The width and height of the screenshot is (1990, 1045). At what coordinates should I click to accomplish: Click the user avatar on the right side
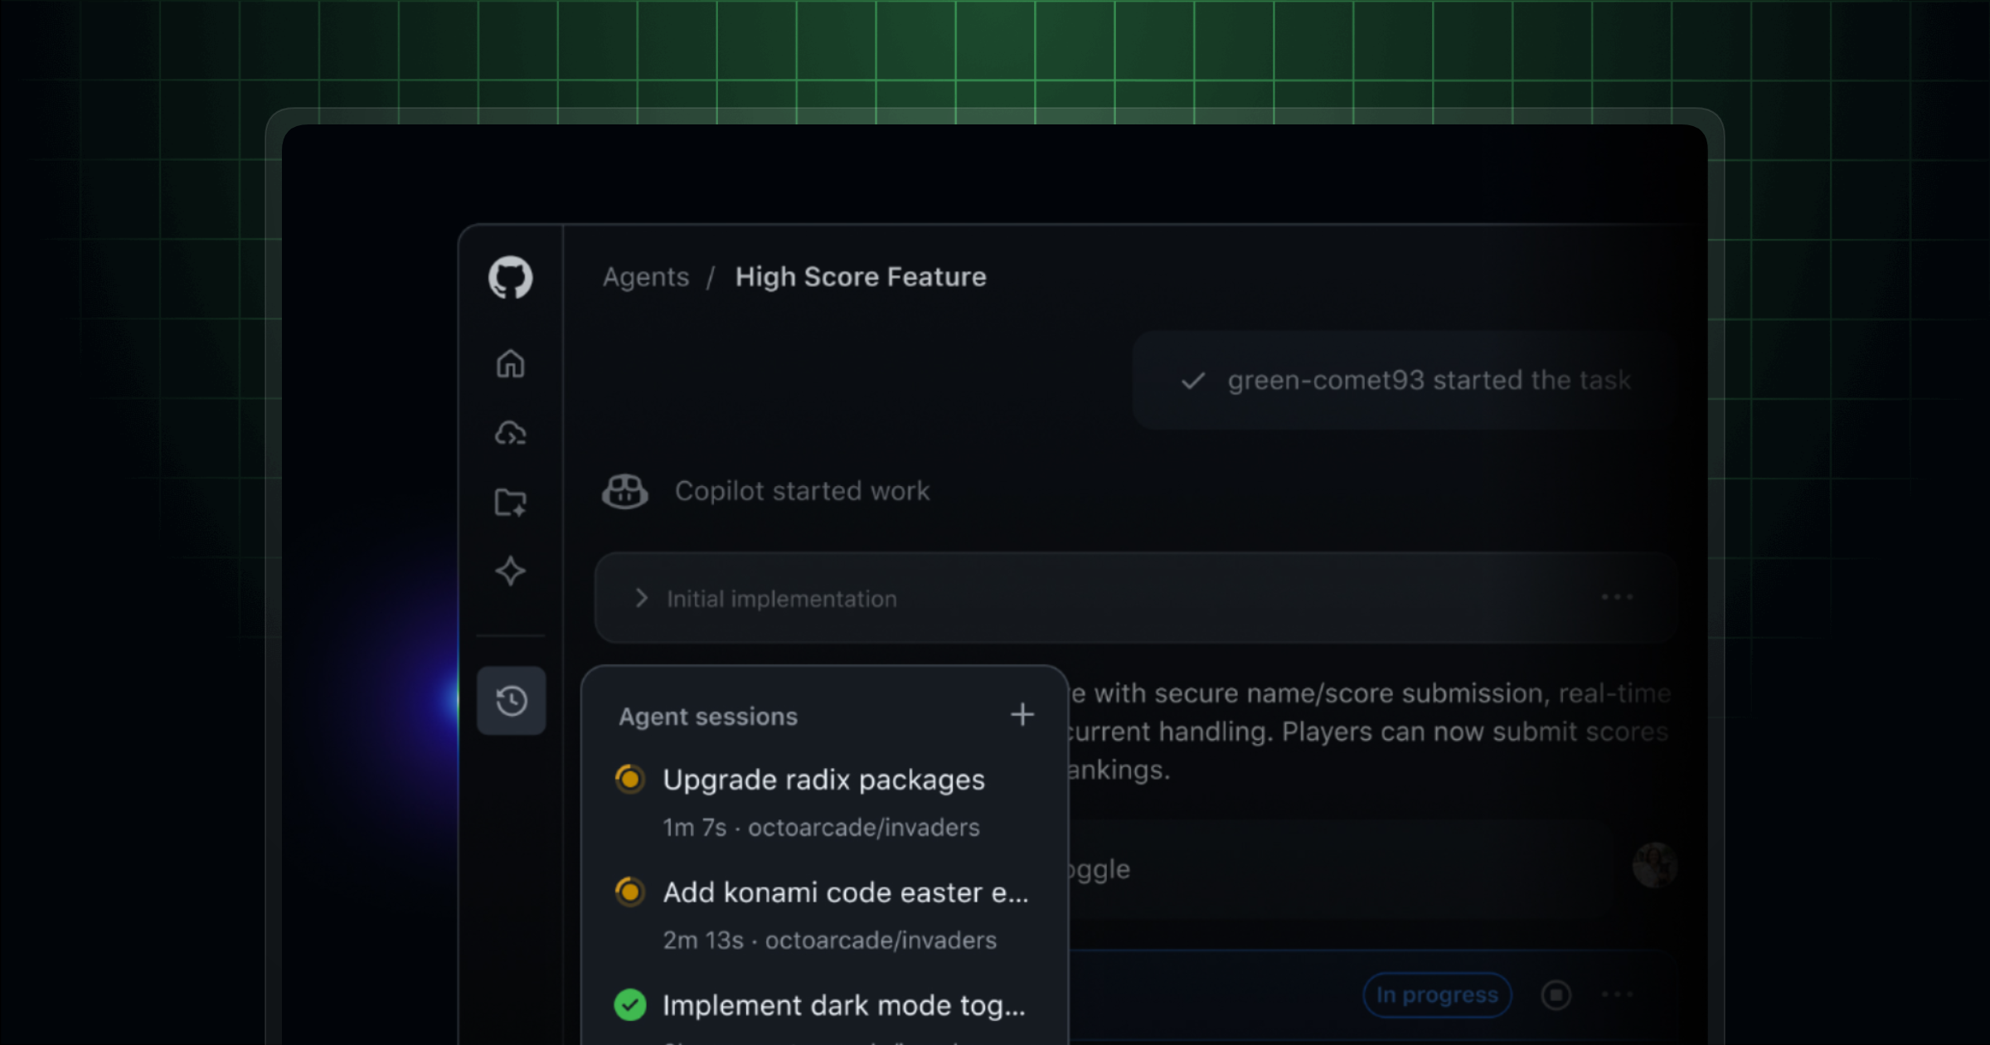click(x=1655, y=865)
